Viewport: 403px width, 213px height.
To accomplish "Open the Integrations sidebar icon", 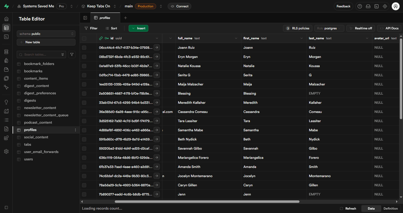I will click(x=6, y=138).
